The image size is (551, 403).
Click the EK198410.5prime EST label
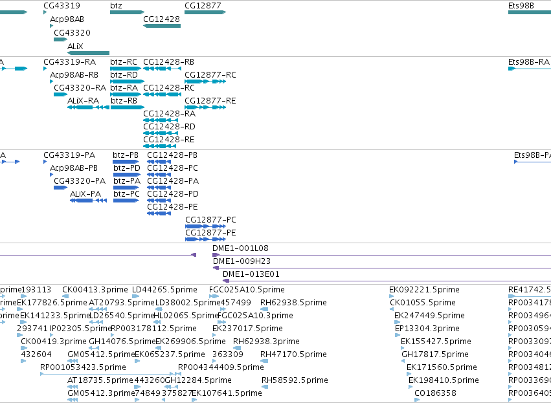[x=444, y=380]
